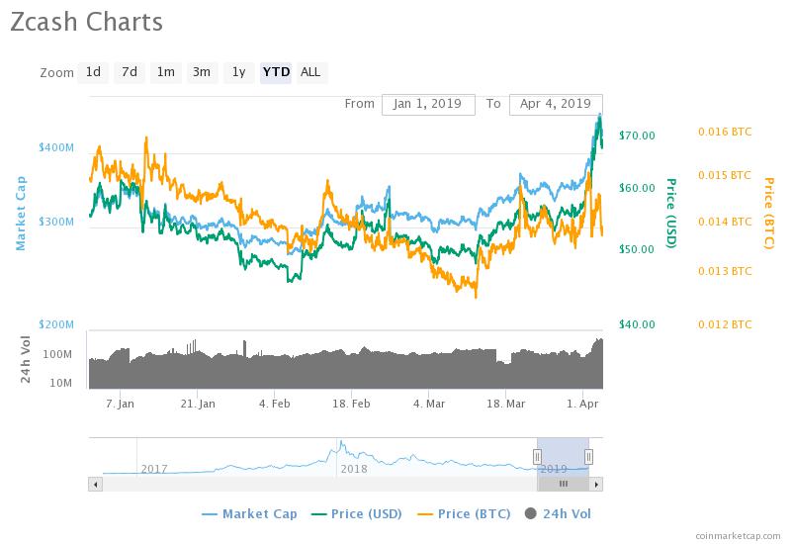Grab the right navigator range handle
The image size is (791, 544).
tap(588, 457)
